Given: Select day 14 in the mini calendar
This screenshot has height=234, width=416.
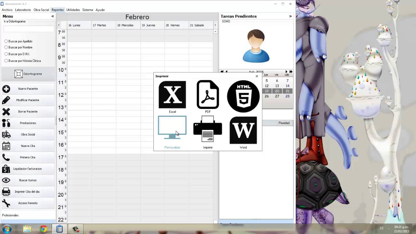Looking at the screenshot, I should (287, 86).
